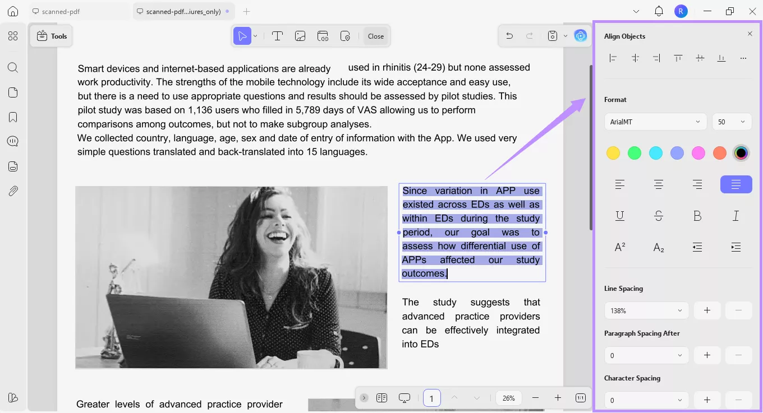Screen dimensions: 763x413
Task: Open the font family dropdown
Action: click(x=655, y=122)
